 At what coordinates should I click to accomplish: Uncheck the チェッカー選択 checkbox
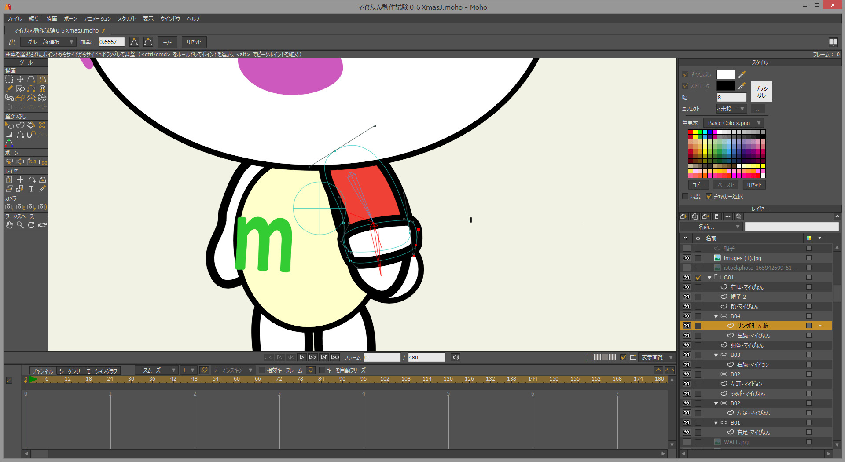click(709, 197)
